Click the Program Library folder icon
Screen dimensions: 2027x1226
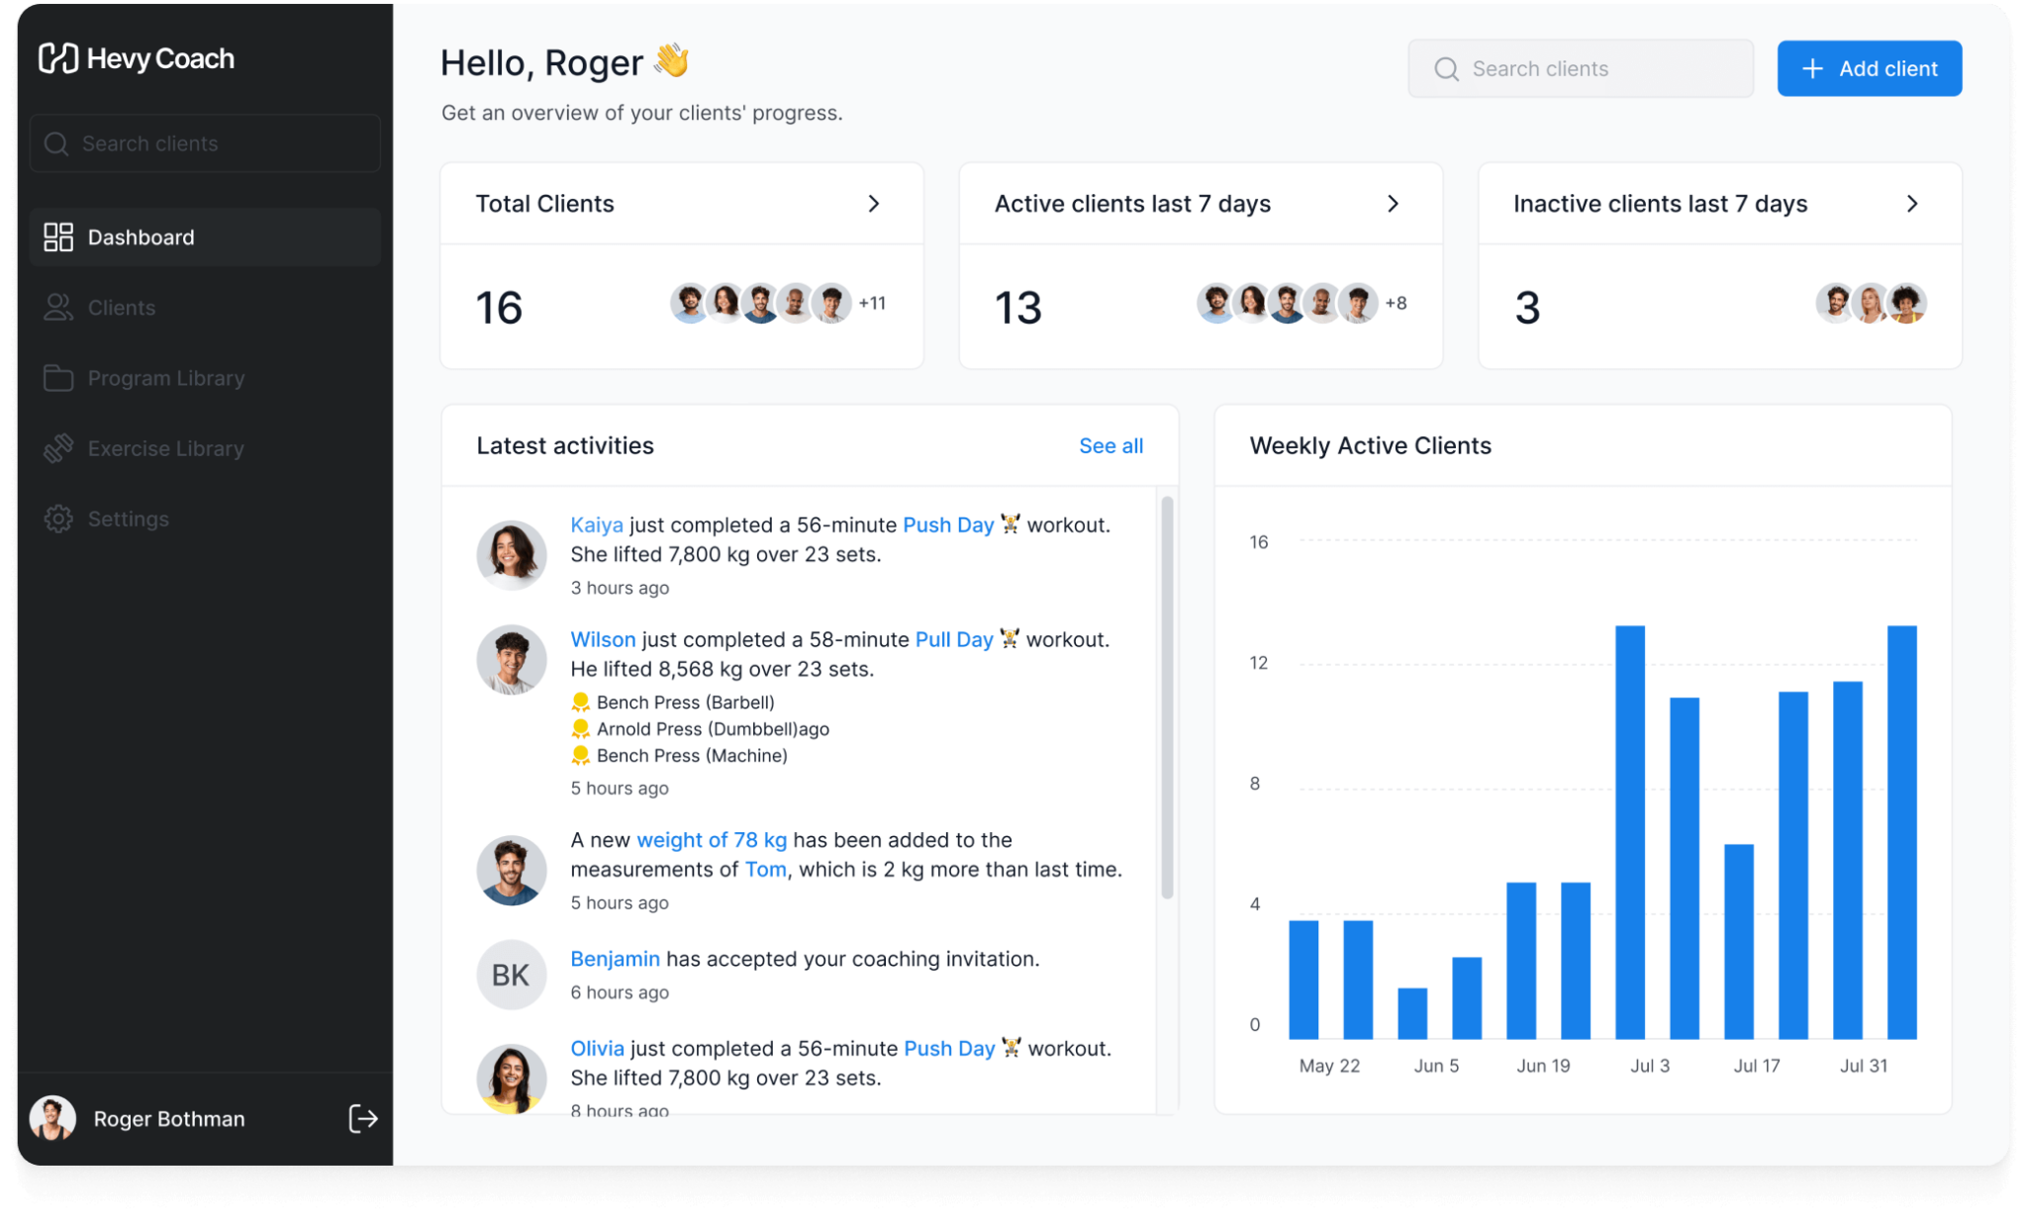(x=58, y=378)
